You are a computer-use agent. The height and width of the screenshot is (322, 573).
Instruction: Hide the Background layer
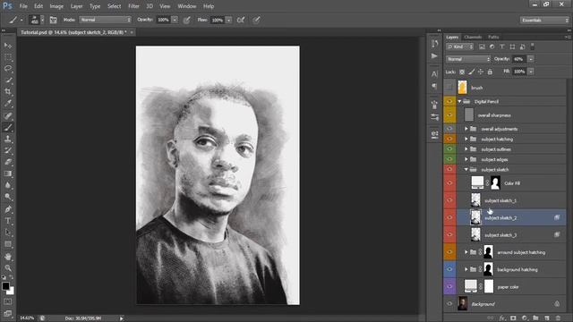coord(449,304)
